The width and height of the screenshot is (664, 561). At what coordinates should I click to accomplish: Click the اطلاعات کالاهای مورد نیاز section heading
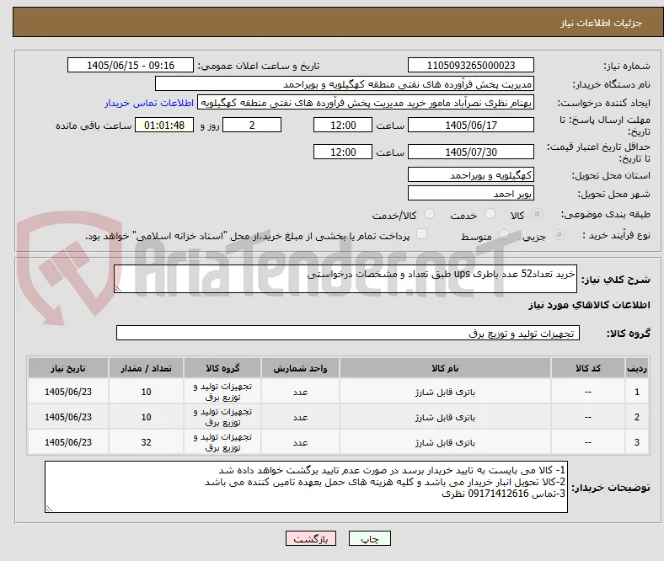[589, 305]
